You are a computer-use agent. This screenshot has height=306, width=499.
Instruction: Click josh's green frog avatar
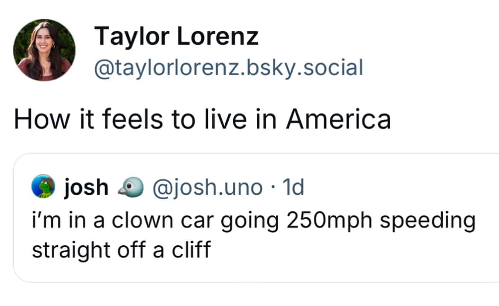pos(44,187)
